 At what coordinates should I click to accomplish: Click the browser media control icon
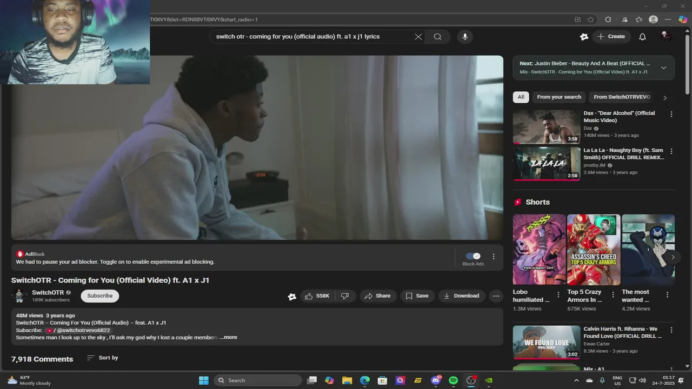[x=624, y=19]
